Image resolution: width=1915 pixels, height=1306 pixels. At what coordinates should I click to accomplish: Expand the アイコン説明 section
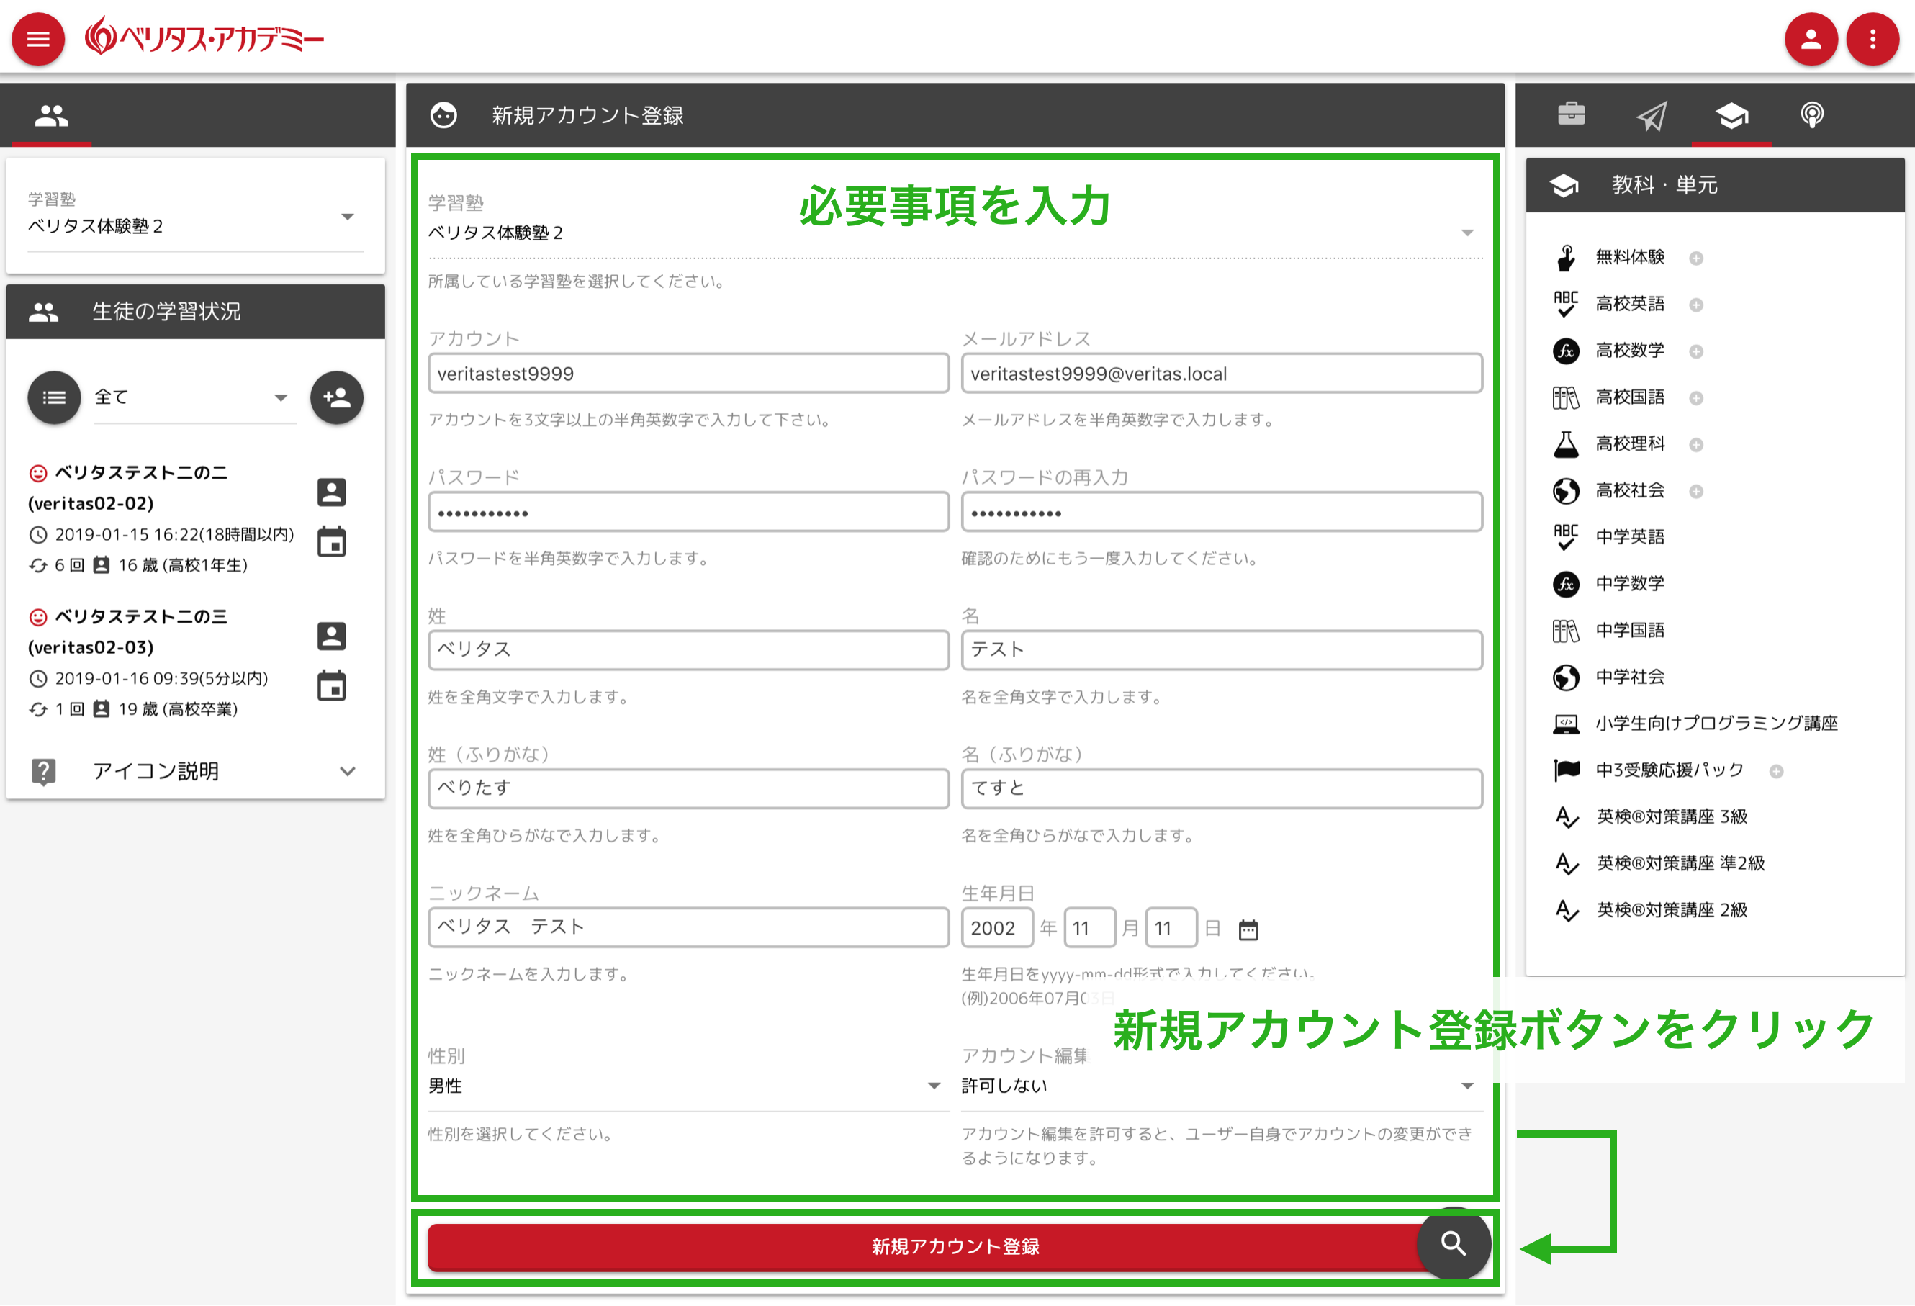(195, 770)
